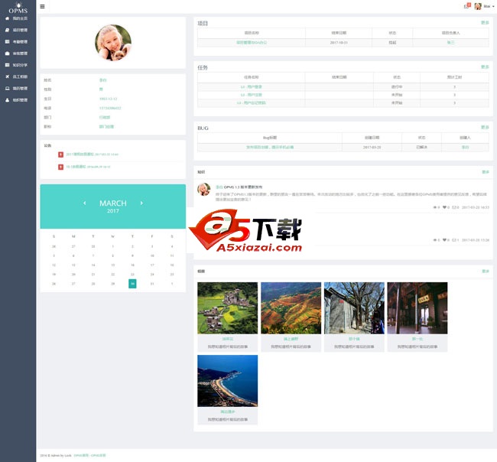
Task: Click 更多 link in 任务 panel
Action: click(485, 67)
